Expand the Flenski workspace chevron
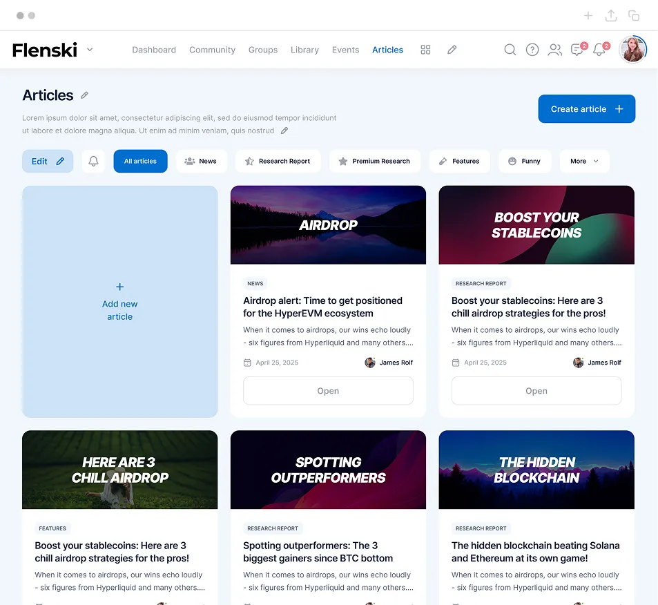The height and width of the screenshot is (605, 658). coord(90,50)
